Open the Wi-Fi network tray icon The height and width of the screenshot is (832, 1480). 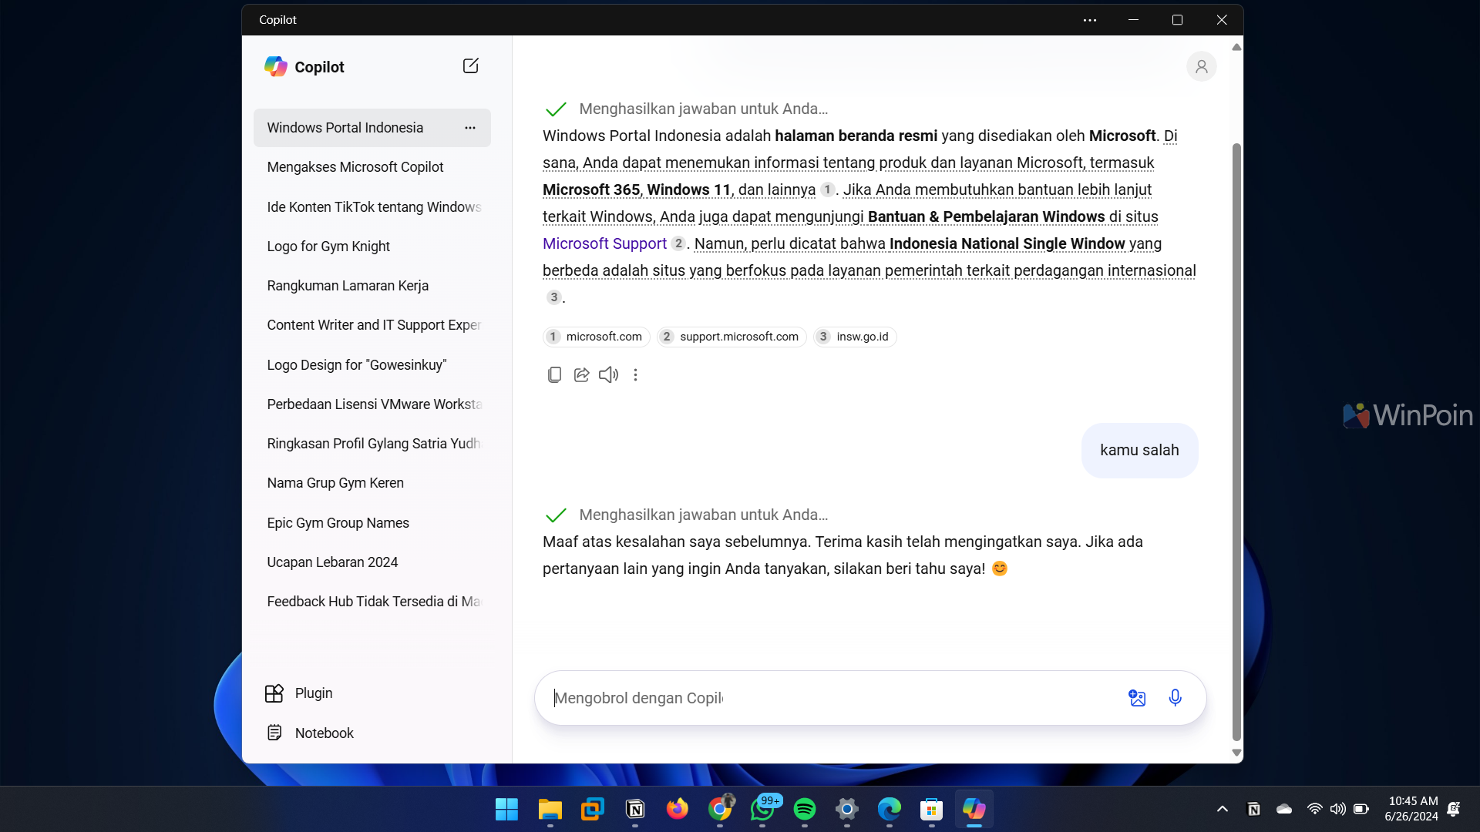pos(1315,809)
